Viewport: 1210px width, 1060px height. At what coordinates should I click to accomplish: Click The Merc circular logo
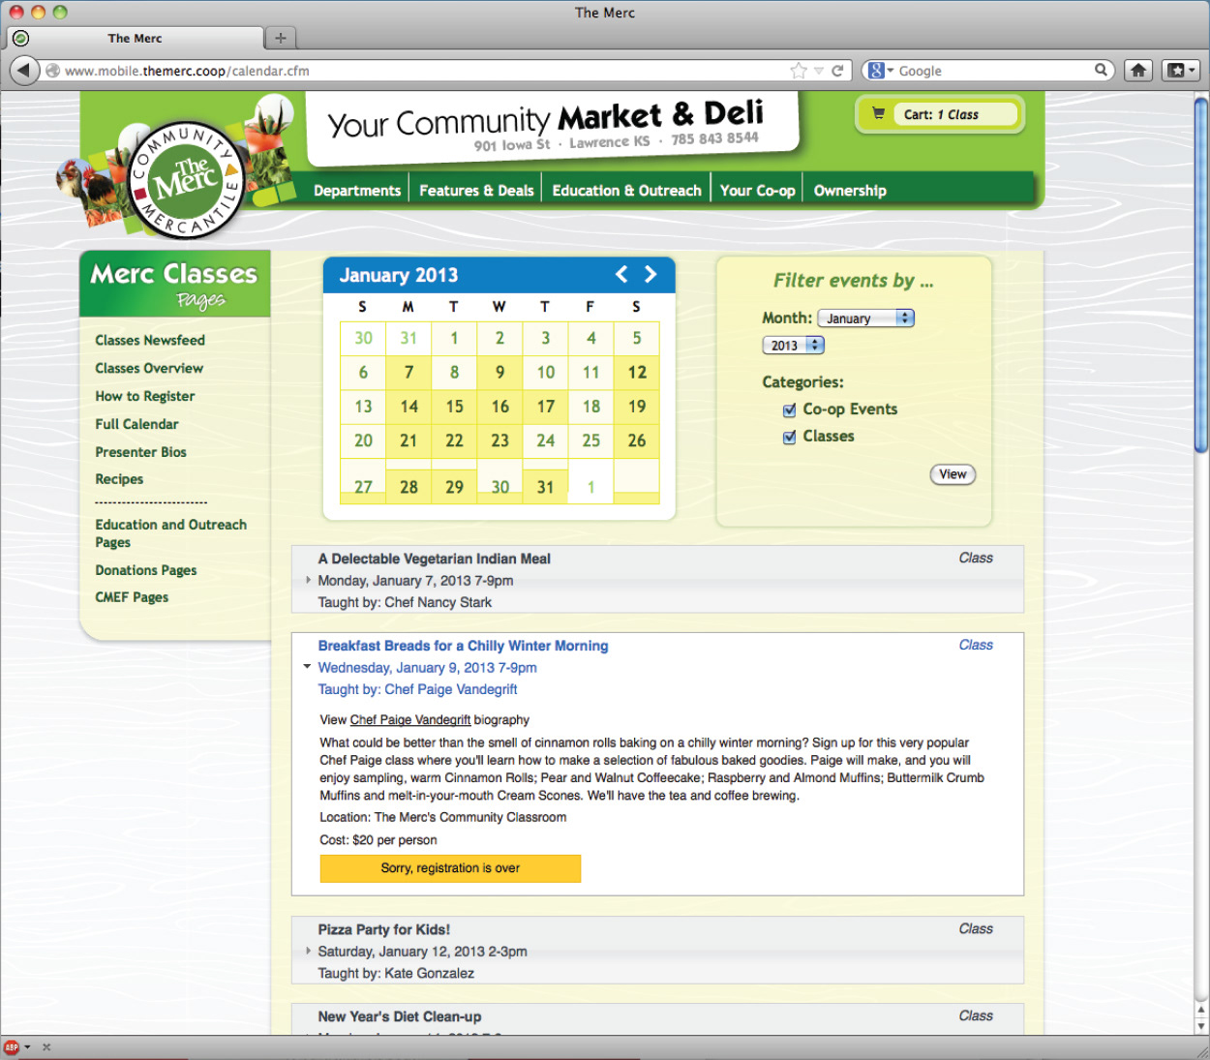pos(185,180)
